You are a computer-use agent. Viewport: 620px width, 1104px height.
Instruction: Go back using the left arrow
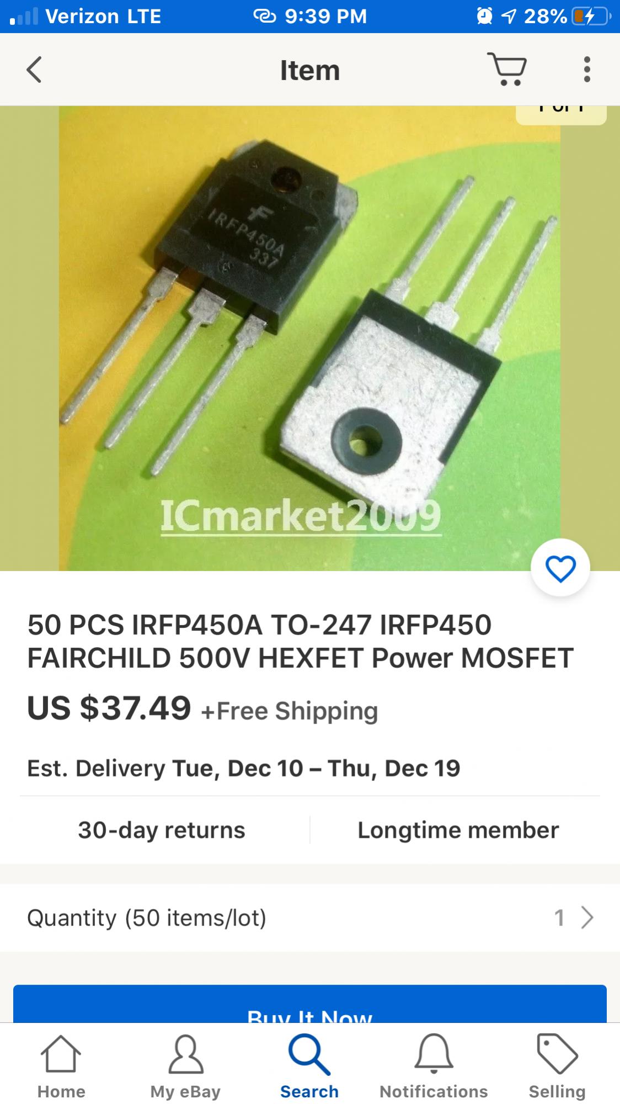(34, 70)
